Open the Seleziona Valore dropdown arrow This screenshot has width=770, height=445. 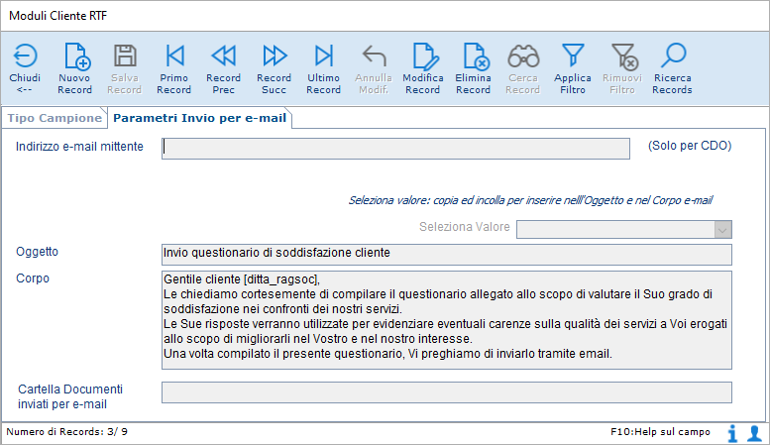point(722,229)
